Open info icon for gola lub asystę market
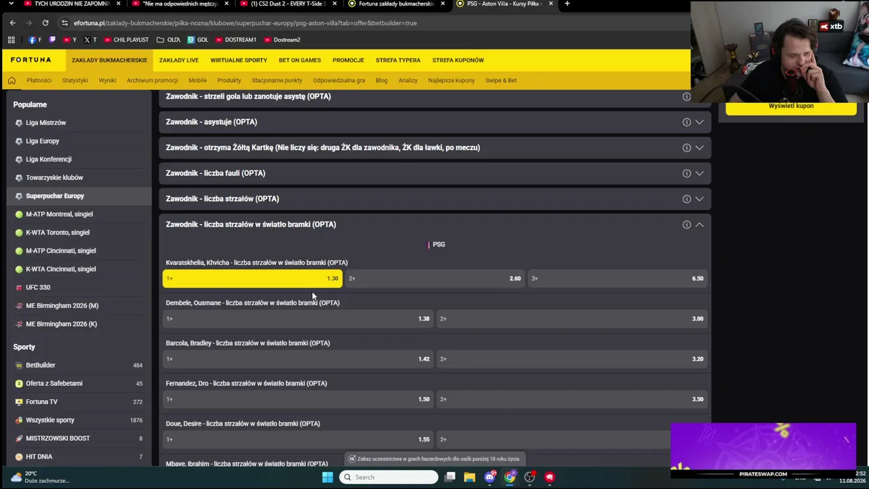Viewport: 869px width, 489px height. tap(686, 96)
